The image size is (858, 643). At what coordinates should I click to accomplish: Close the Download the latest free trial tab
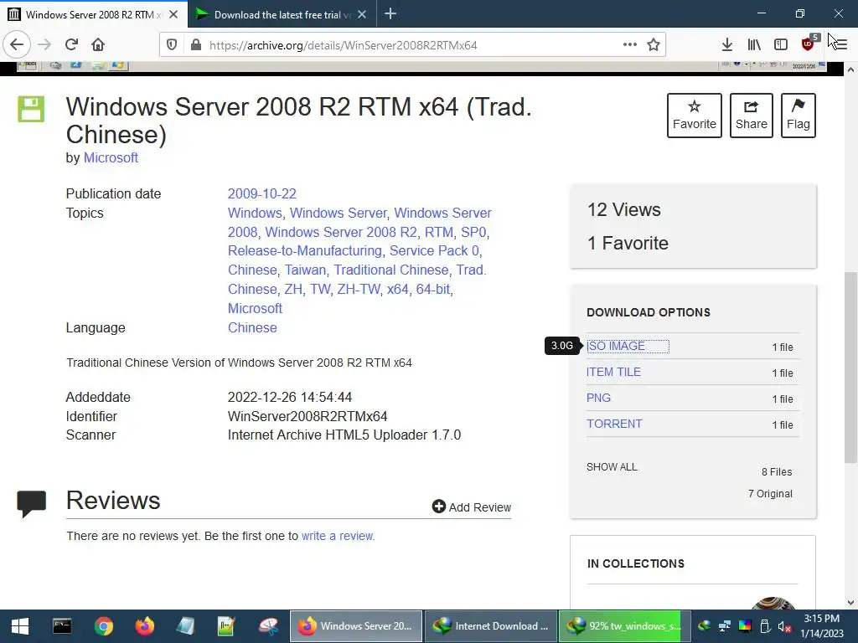coord(362,15)
